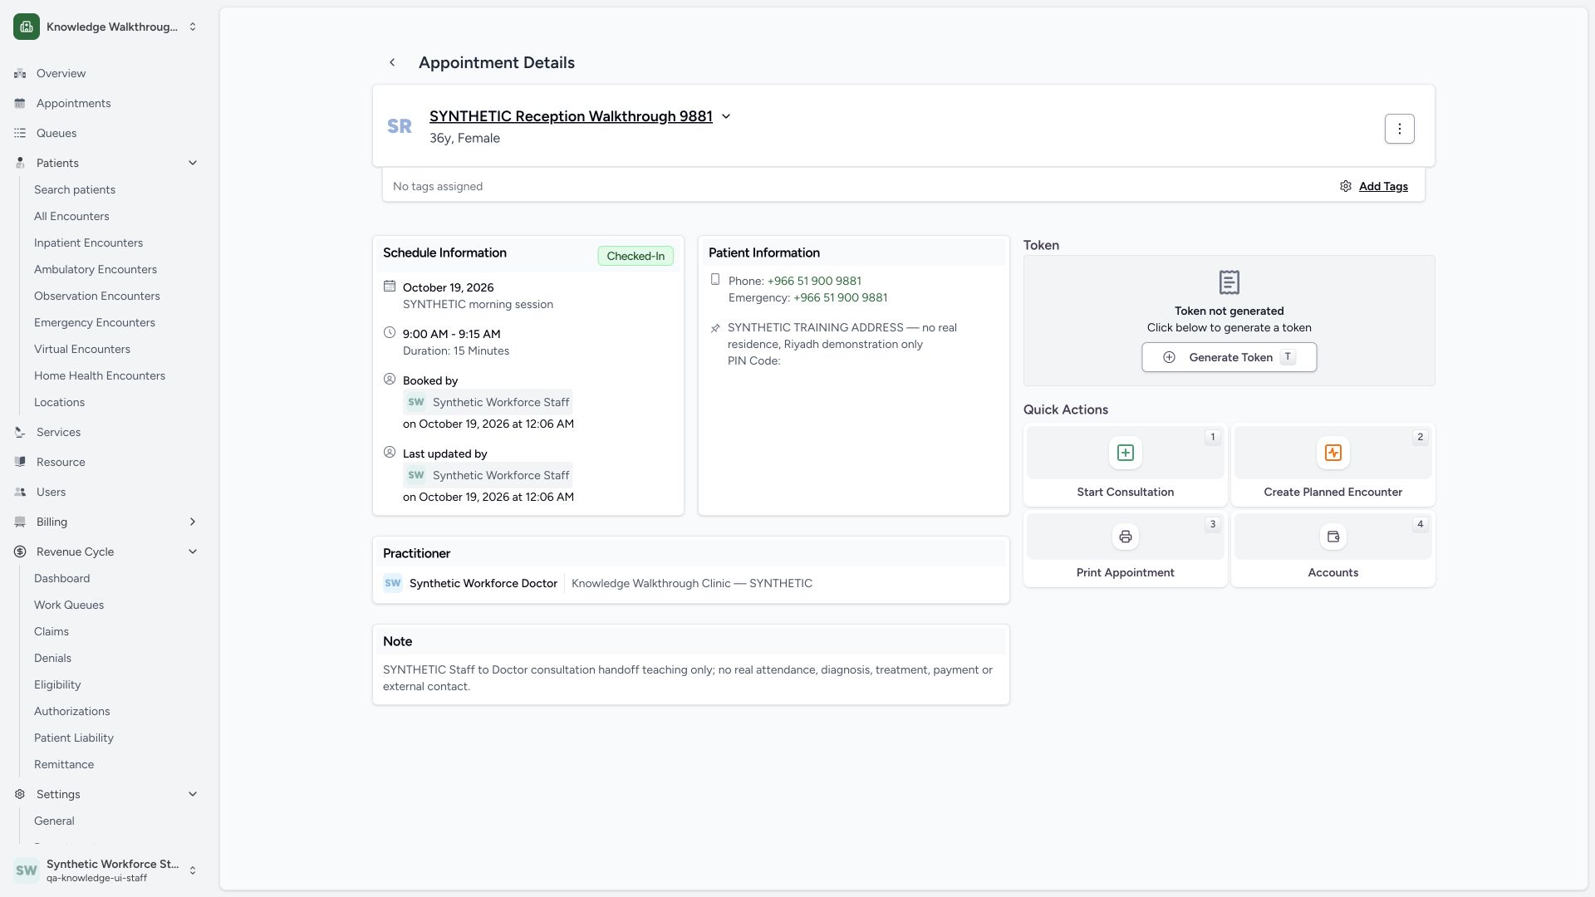Image resolution: width=1595 pixels, height=897 pixels.
Task: Open Ambulatory Encounters
Action: tap(96, 269)
